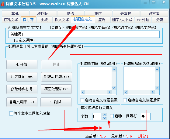Select the 打乱文本 tab
170x139 pixels.
click(x=11, y=20)
